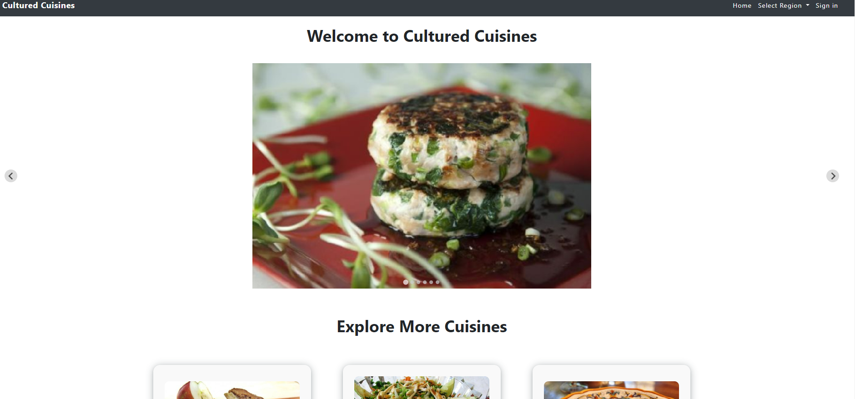The image size is (855, 399).
Task: Click the spinach patty carousel image
Action: (x=422, y=176)
